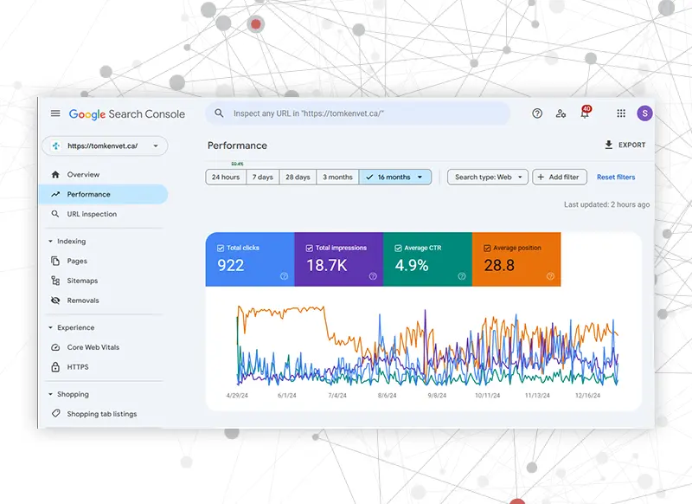Open URL inspection in the sidebar
The height and width of the screenshot is (504, 692).
(92, 214)
